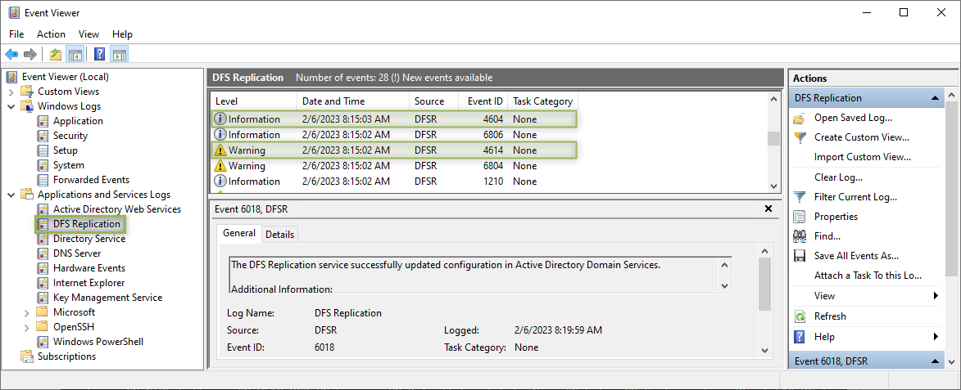Collapse the Windows Logs tree node
The height and width of the screenshot is (390, 961).
point(11,106)
